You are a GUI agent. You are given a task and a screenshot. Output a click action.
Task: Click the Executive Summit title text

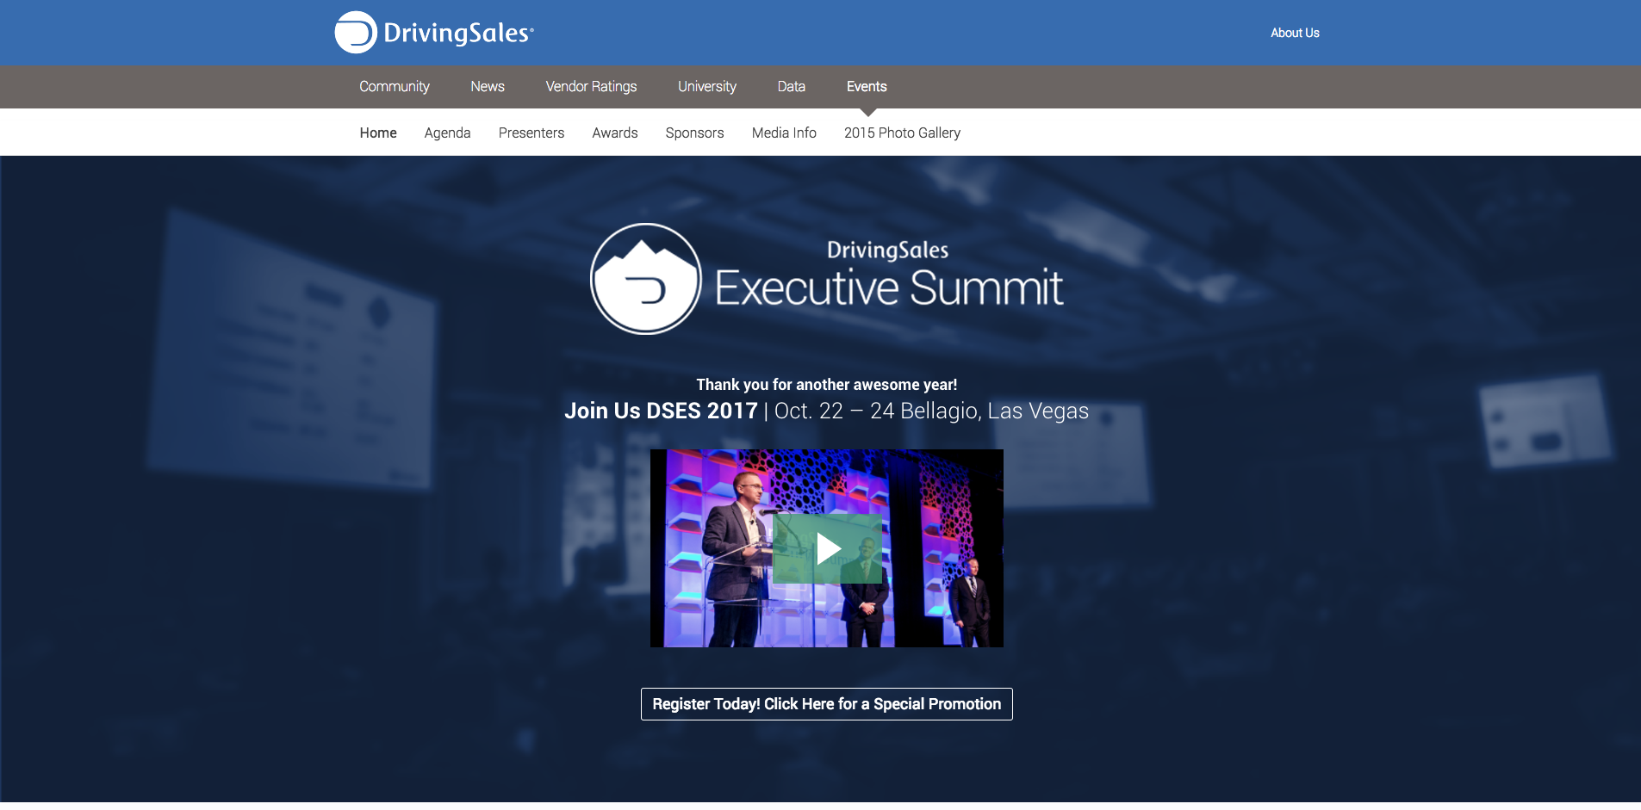click(x=888, y=288)
